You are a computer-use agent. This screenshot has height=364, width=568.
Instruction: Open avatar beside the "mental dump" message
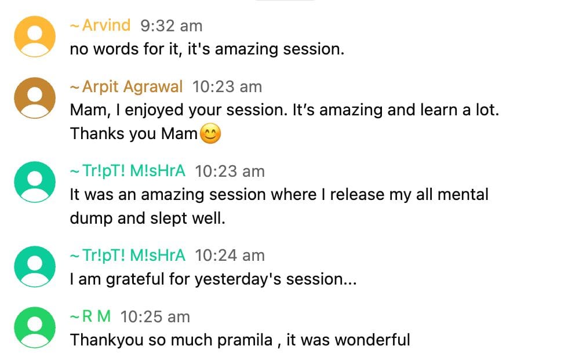[x=35, y=182]
